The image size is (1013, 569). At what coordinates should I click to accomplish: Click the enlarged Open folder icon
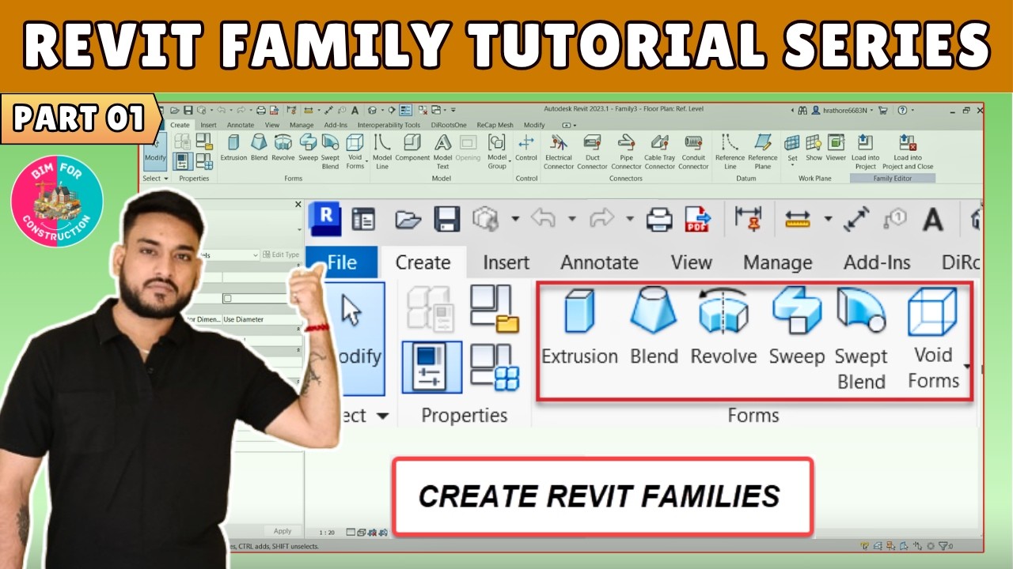pyautogui.click(x=408, y=219)
